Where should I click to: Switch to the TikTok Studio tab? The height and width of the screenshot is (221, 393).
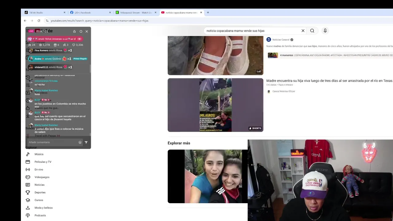pos(45,13)
